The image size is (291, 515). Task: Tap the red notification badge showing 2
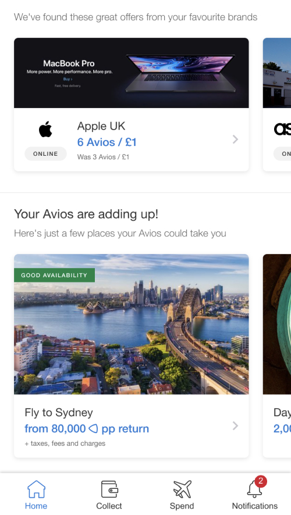tap(261, 481)
